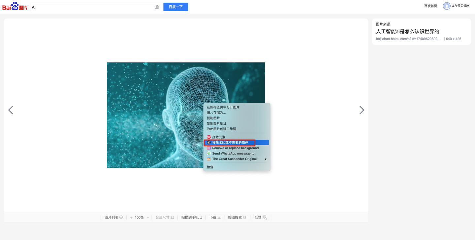Click the 640 x 426 dimension text
Screen dimensions: 475x240
coord(454,39)
